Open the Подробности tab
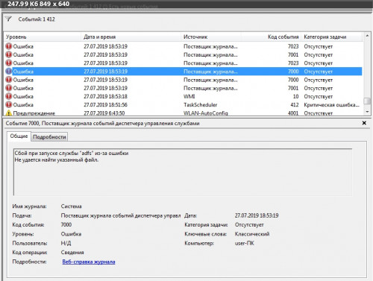The image size is (373, 281). tap(49, 137)
